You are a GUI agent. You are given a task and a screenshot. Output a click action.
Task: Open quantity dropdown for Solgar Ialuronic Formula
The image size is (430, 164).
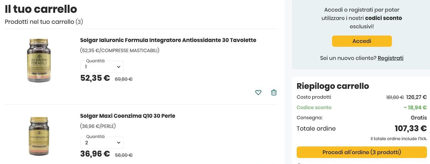(102, 67)
